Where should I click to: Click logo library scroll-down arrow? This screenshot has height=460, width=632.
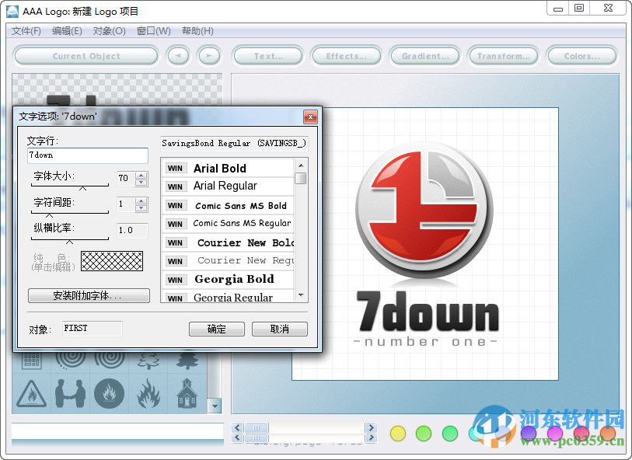pos(215,406)
